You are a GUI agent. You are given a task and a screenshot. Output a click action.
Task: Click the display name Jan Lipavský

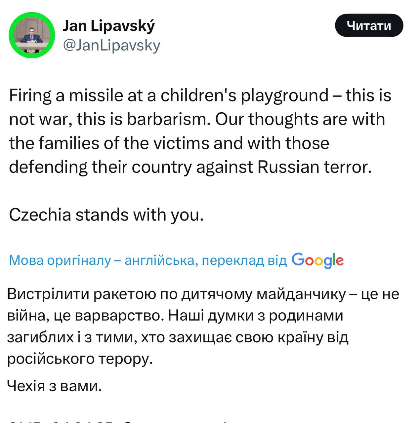[x=108, y=26]
